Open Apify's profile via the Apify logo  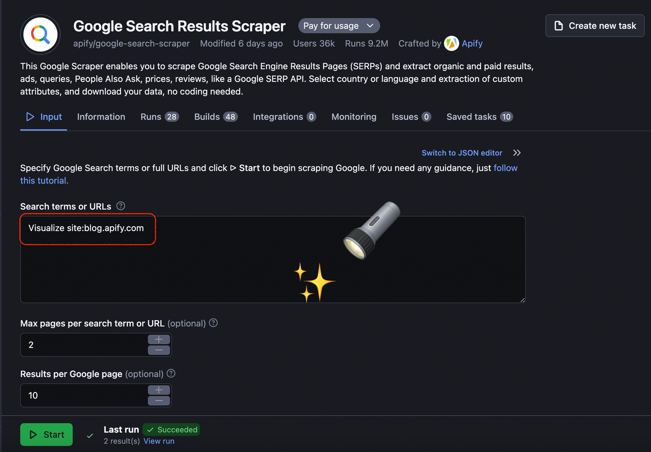tap(451, 43)
